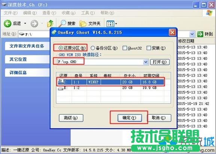Open the 文件(F) menu

point(10,13)
